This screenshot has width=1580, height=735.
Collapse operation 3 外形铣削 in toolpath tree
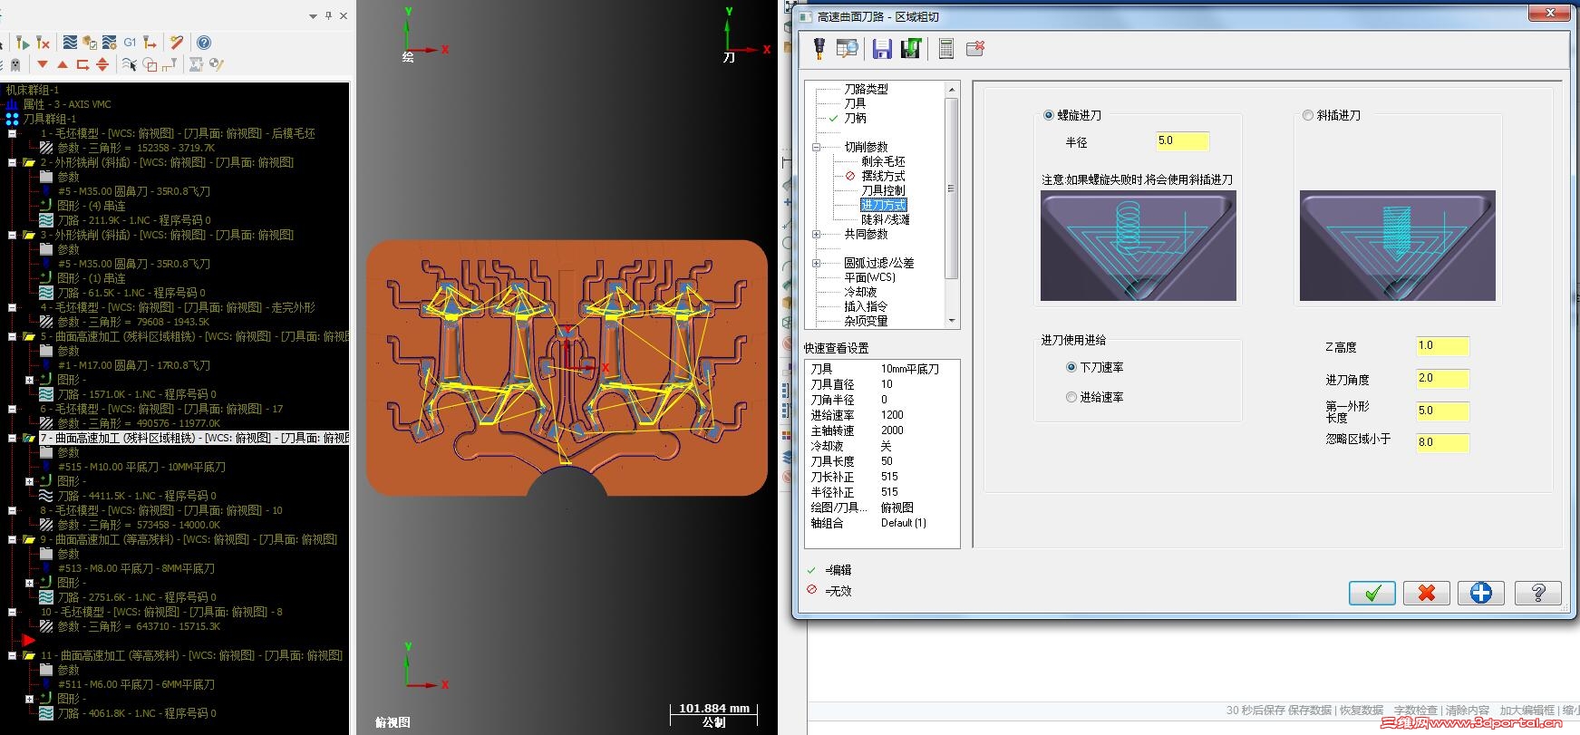[x=12, y=235]
